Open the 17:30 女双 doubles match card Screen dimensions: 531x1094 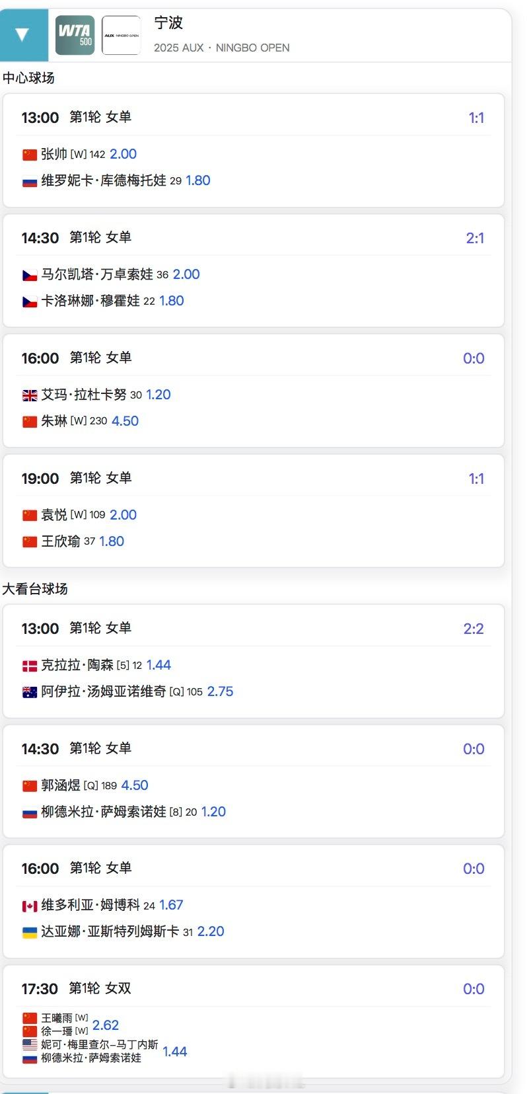(x=254, y=1021)
